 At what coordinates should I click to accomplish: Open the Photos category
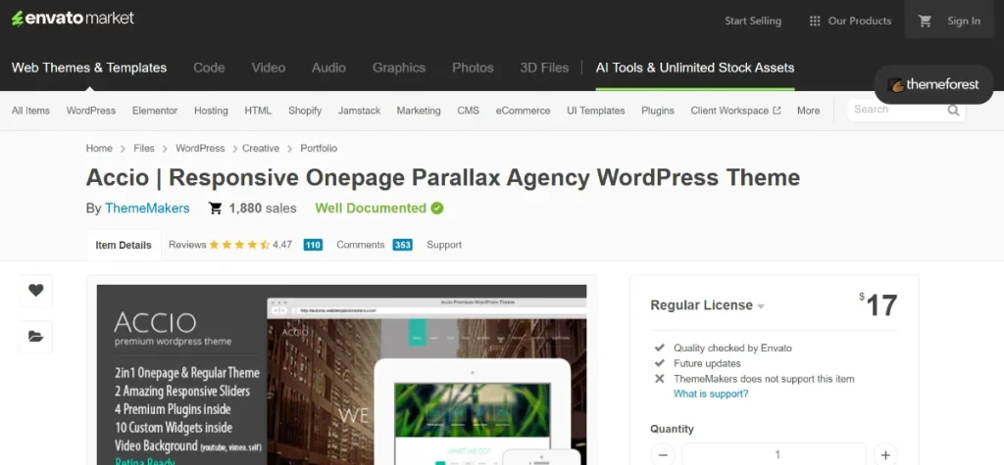click(473, 68)
